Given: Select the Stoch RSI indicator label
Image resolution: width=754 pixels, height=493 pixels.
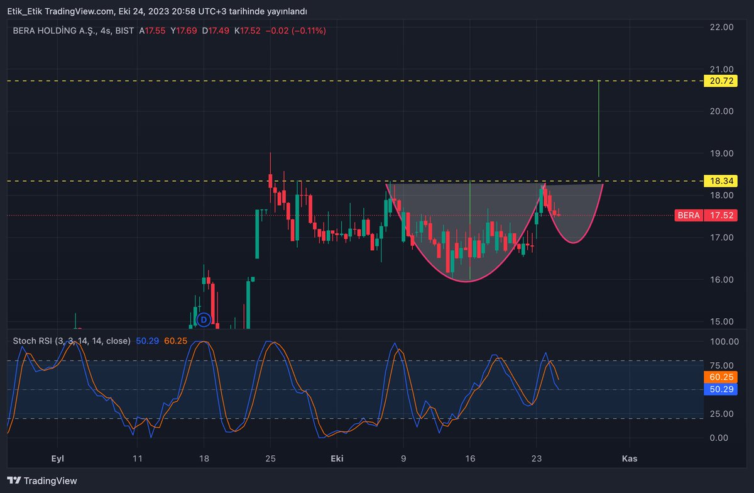Looking at the screenshot, I should pyautogui.click(x=72, y=341).
